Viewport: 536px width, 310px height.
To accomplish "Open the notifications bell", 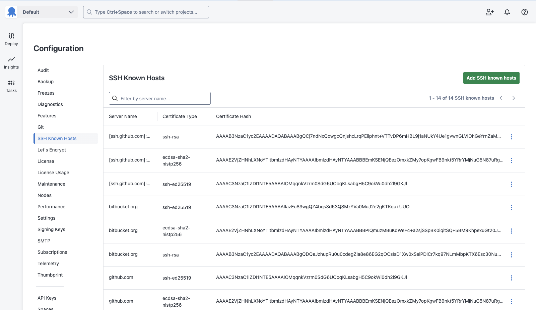I will [507, 12].
